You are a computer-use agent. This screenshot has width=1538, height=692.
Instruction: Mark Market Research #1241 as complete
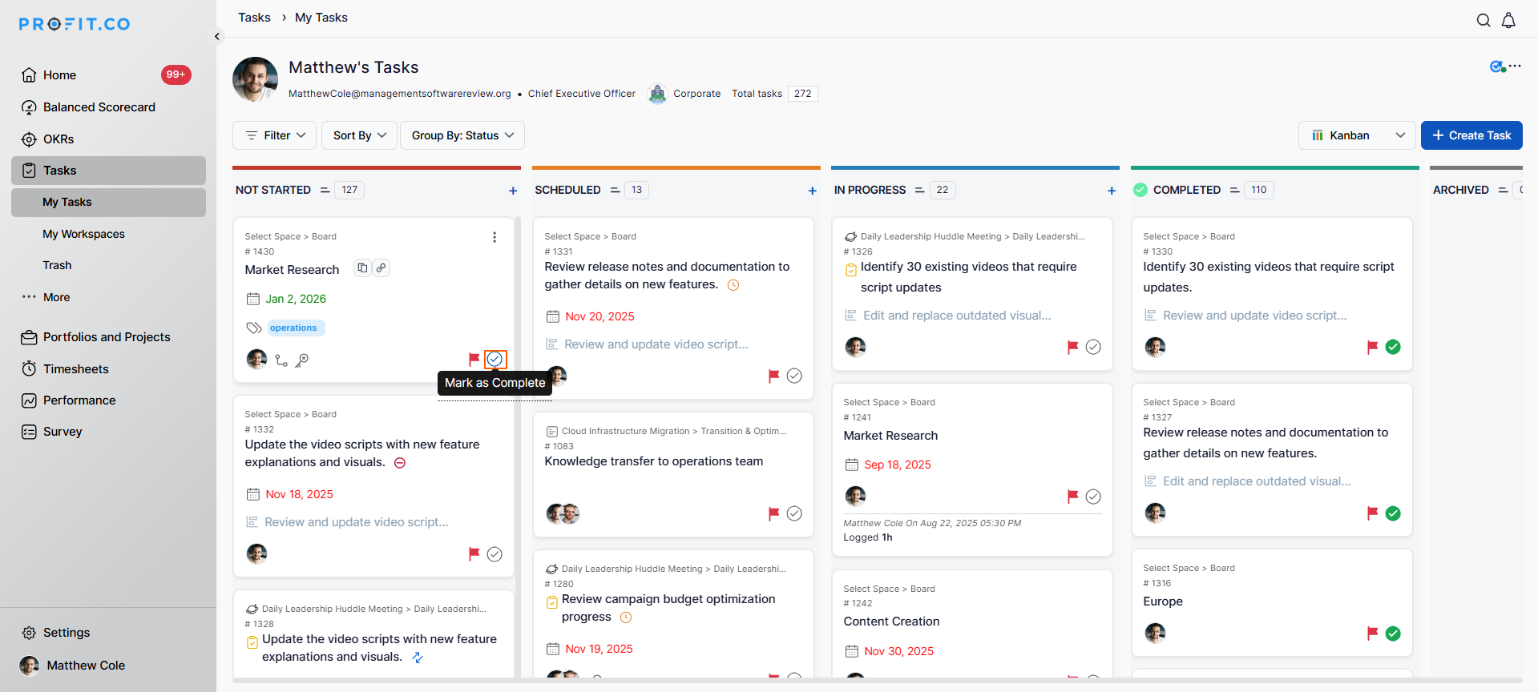(x=1093, y=497)
